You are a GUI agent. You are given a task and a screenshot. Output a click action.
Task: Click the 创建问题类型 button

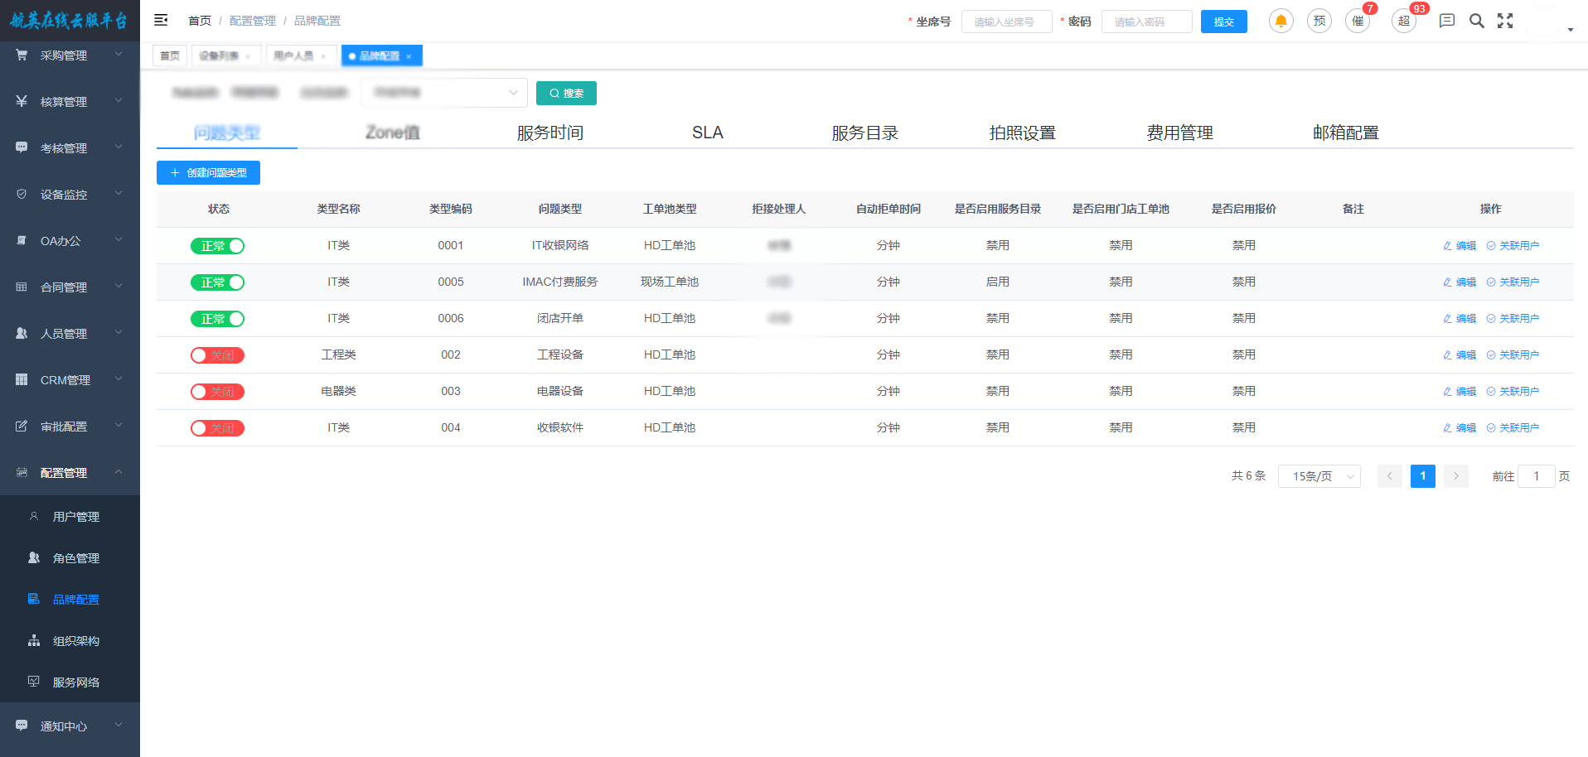208,173
